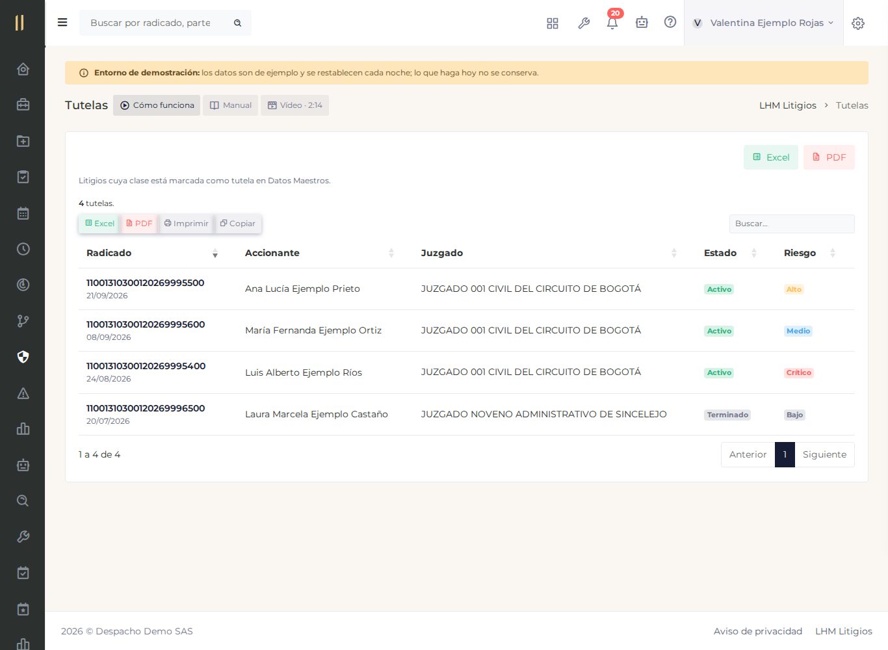The image size is (888, 650).
Task: Follow the LHM Litigios breadcrumb link
Action: 788,105
